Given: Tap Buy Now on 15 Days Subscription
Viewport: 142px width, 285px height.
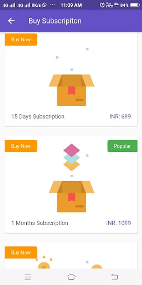Looking at the screenshot, I should coord(21,40).
